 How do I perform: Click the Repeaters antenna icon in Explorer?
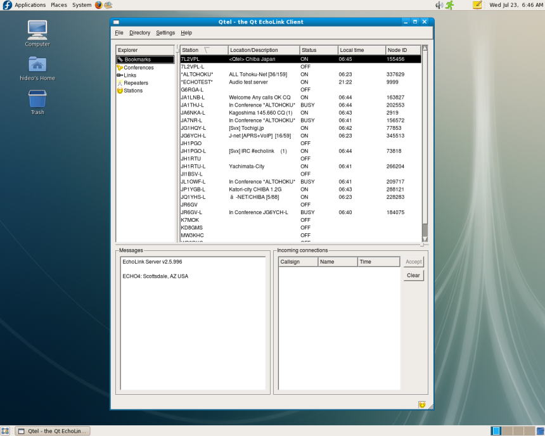[120, 83]
